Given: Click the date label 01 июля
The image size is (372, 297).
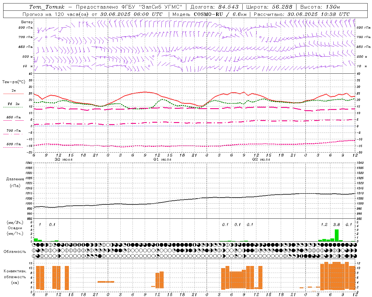Looking at the screenshot, I should point(162,160).
